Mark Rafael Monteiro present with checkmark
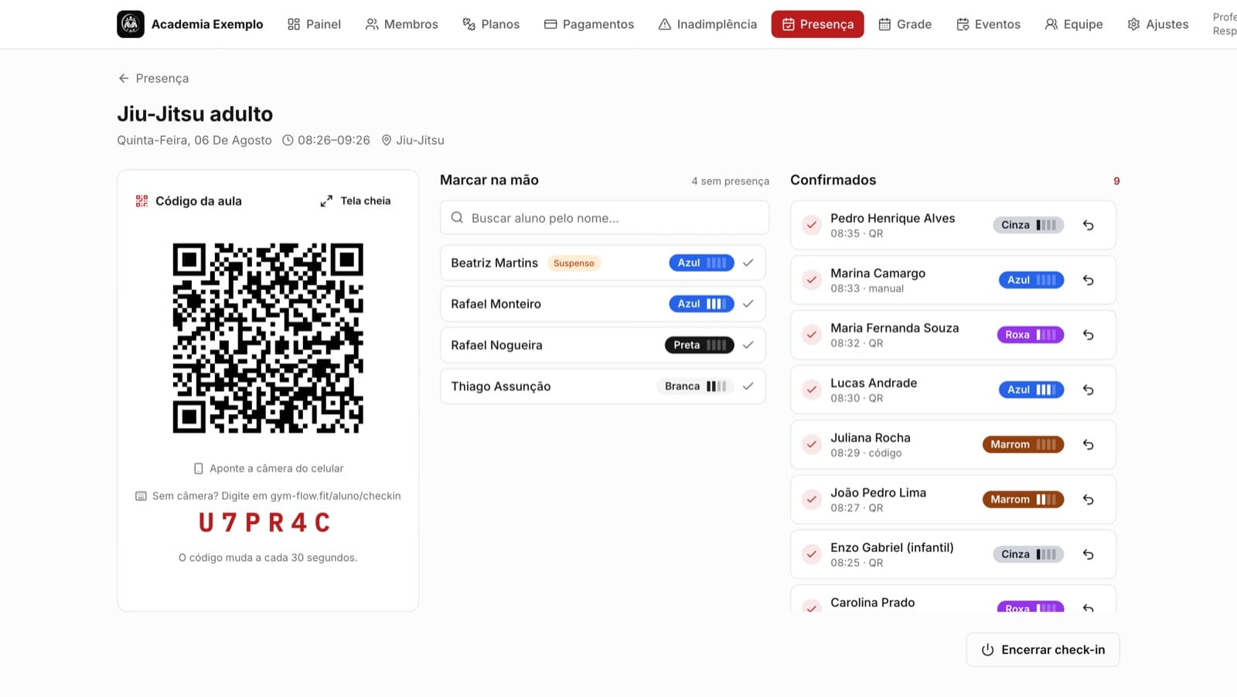This screenshot has width=1237, height=697. click(748, 304)
